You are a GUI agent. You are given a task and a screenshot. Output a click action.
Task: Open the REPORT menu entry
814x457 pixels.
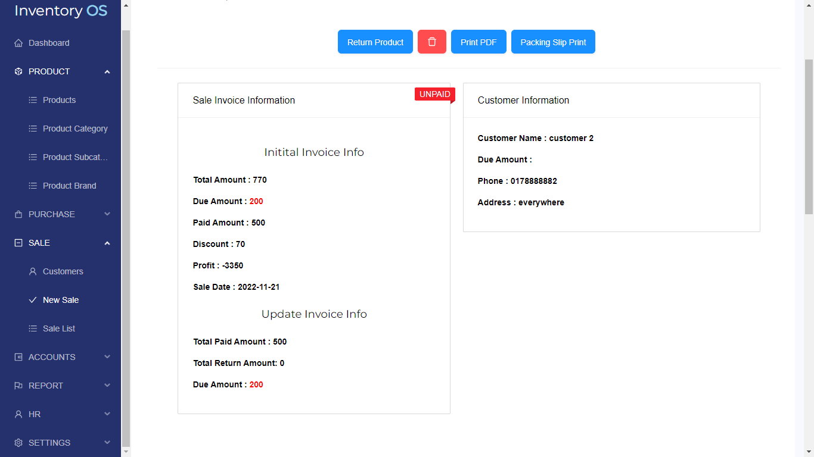45,386
